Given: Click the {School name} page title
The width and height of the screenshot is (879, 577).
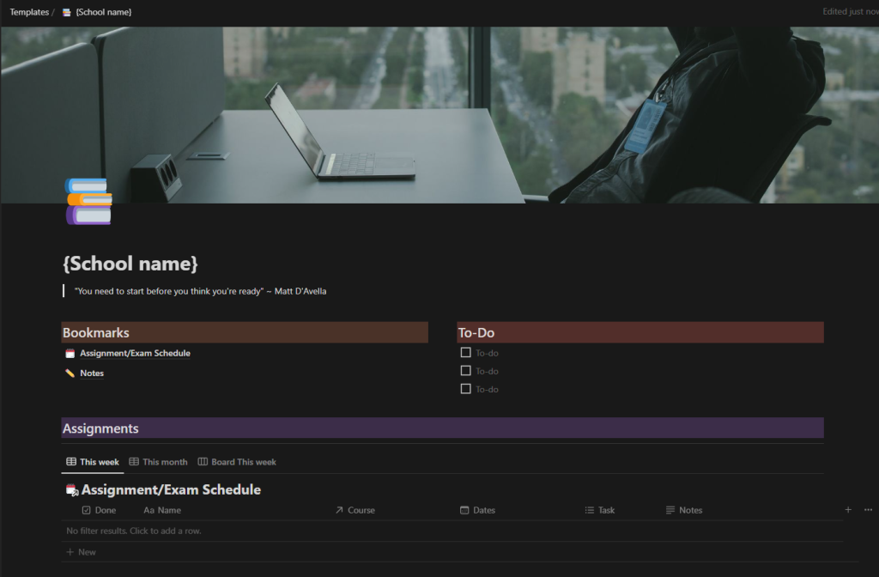Looking at the screenshot, I should coord(130,264).
